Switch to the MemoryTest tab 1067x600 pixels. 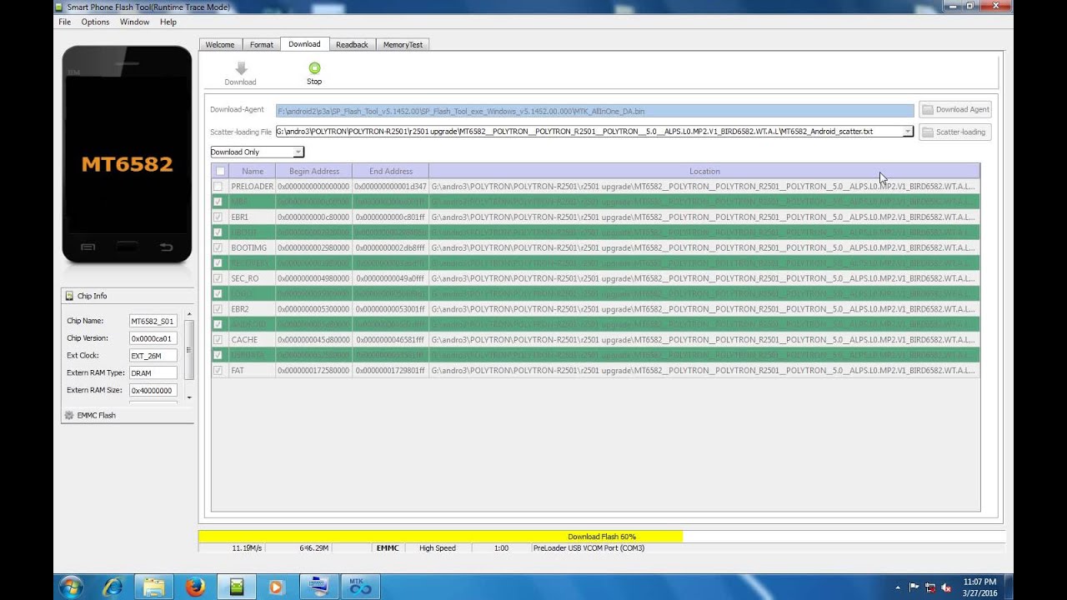[x=403, y=44]
